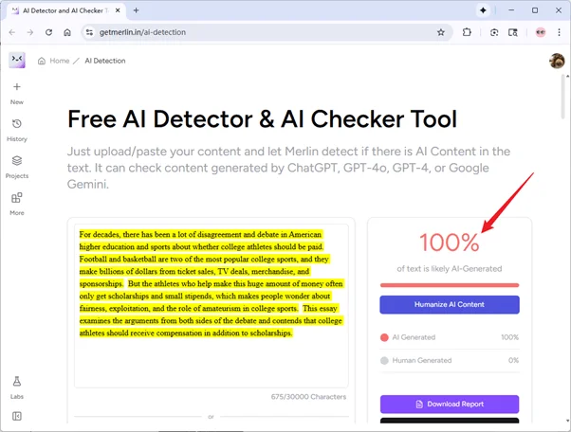The image size is (571, 432).
Task: Create a New chat from sidebar
Action: (x=17, y=93)
